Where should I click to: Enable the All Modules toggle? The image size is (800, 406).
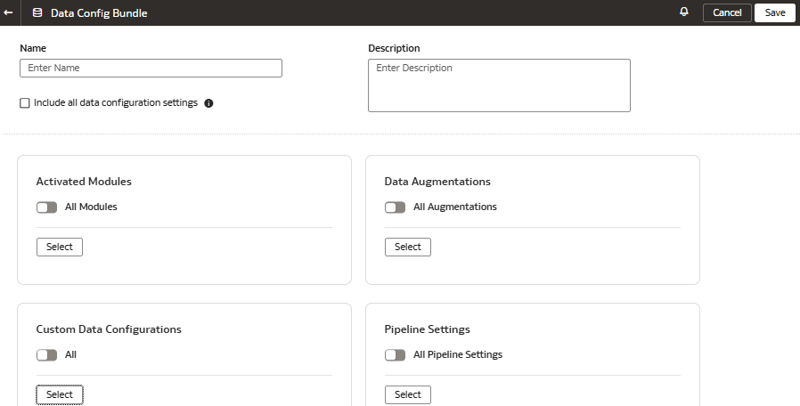(46, 207)
